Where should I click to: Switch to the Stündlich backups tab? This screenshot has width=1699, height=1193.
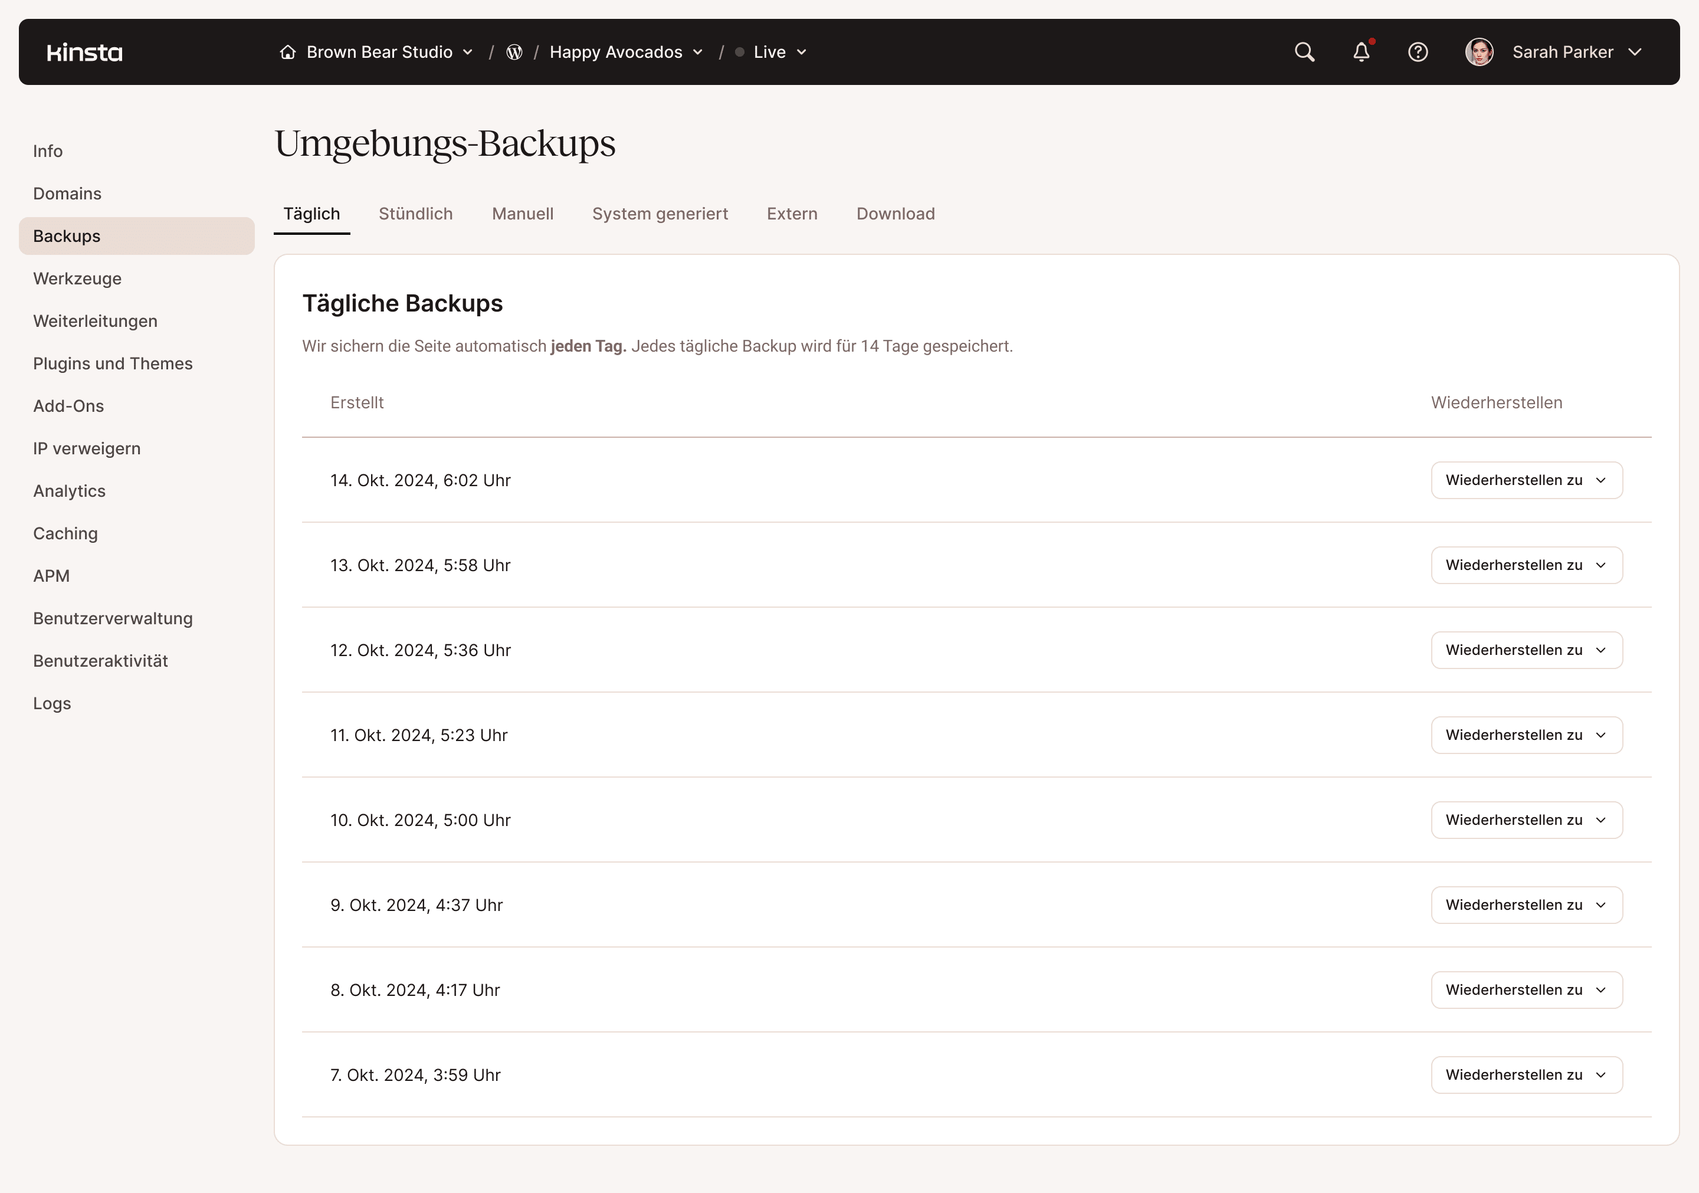pyautogui.click(x=416, y=213)
